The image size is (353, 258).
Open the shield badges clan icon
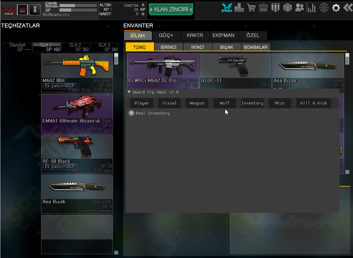(x=275, y=8)
